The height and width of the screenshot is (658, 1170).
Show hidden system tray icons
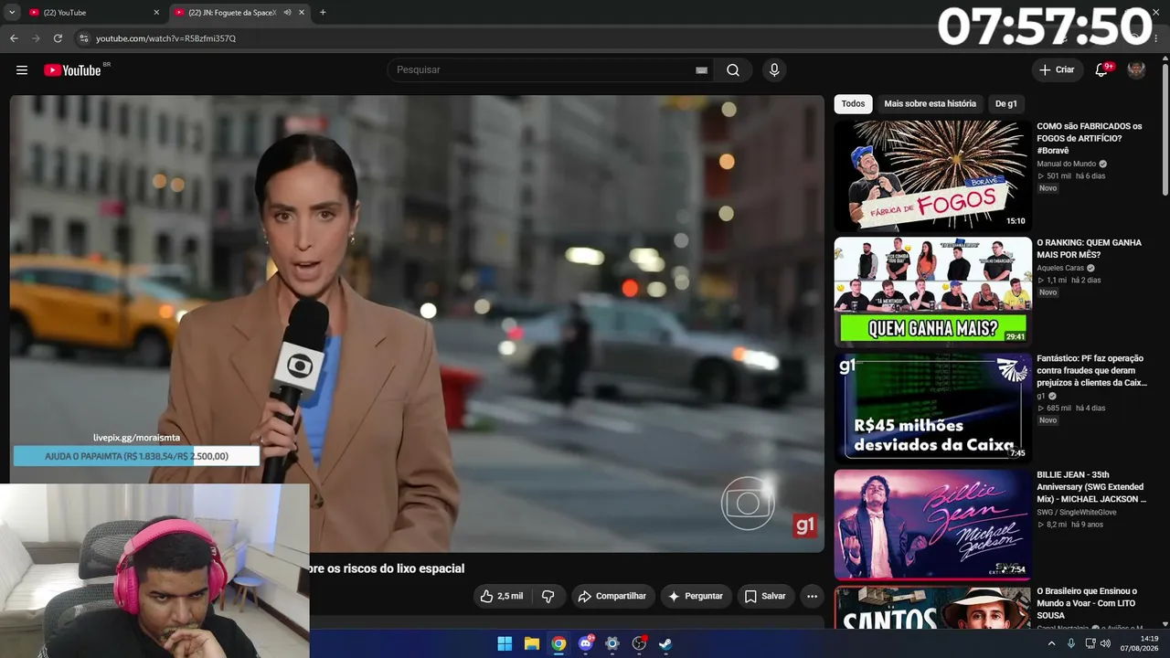click(1051, 643)
